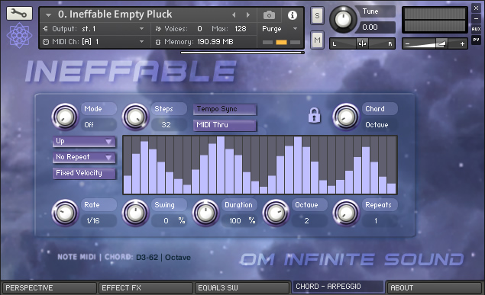Switch to the EFFECT FX tab

(145, 288)
